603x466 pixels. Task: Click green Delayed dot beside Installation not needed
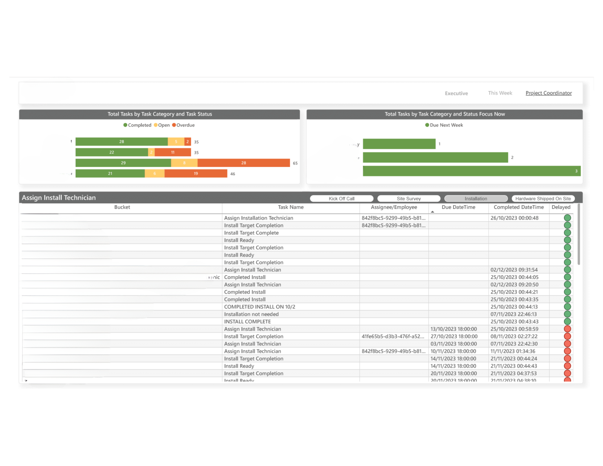pos(567,314)
